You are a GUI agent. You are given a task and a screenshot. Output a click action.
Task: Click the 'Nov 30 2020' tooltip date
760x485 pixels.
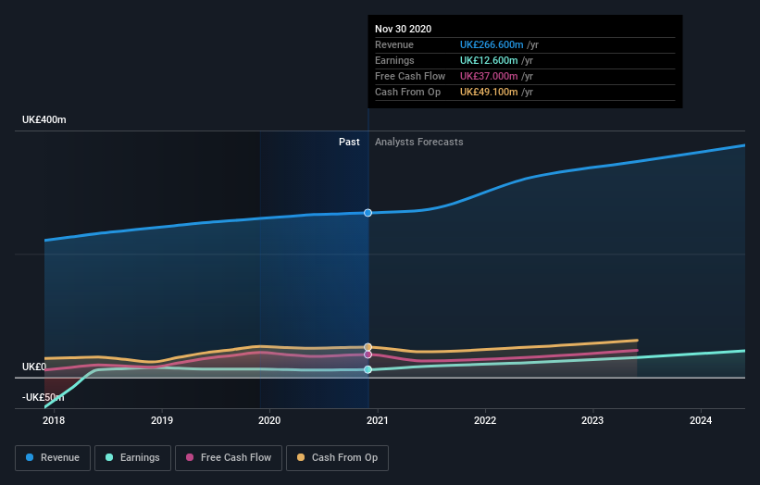pos(403,29)
